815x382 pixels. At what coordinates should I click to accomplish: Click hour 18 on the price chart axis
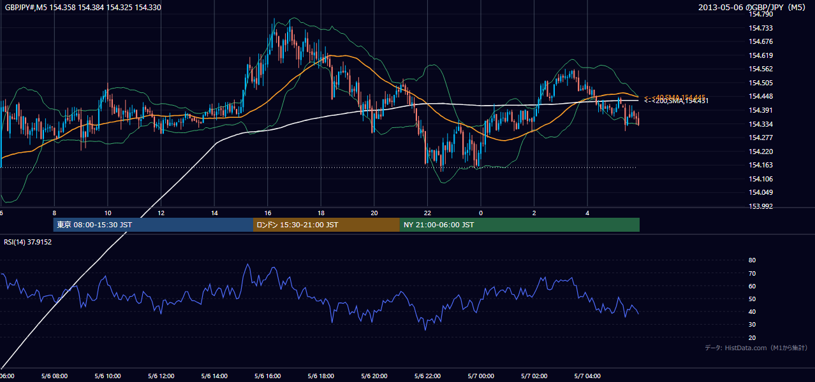click(321, 213)
